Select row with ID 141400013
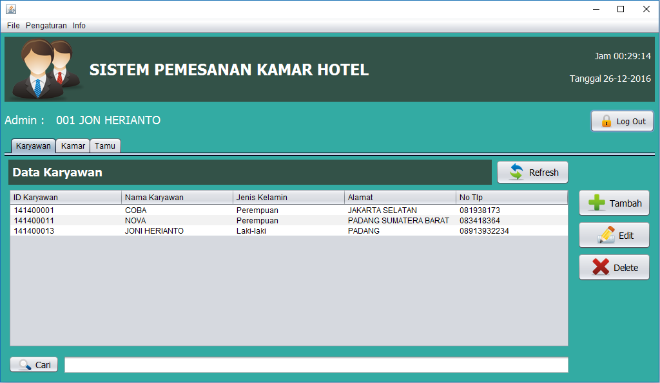Viewport: 660px width, 383px height. click(x=289, y=231)
